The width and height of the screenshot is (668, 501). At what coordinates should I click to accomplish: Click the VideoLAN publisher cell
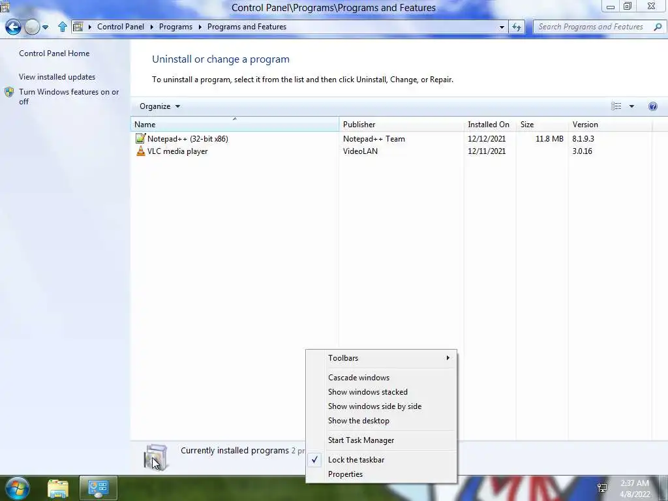tap(360, 151)
